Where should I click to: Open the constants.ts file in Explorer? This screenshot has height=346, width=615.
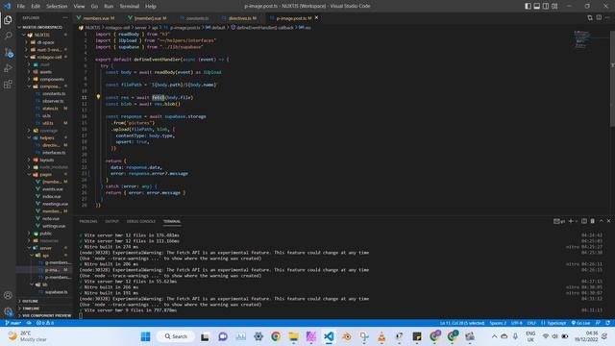(x=54, y=94)
